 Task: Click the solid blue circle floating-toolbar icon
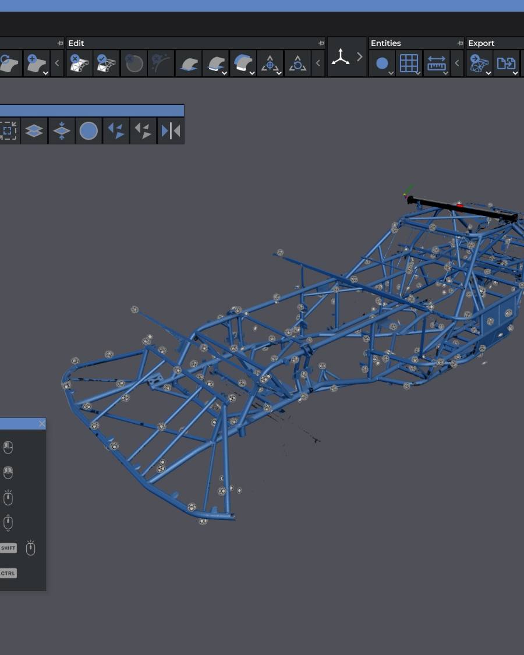click(x=88, y=131)
